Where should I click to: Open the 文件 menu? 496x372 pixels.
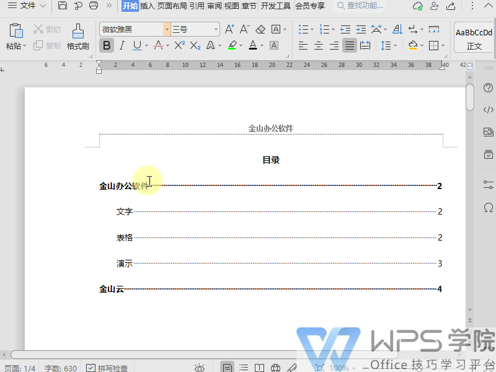point(27,6)
